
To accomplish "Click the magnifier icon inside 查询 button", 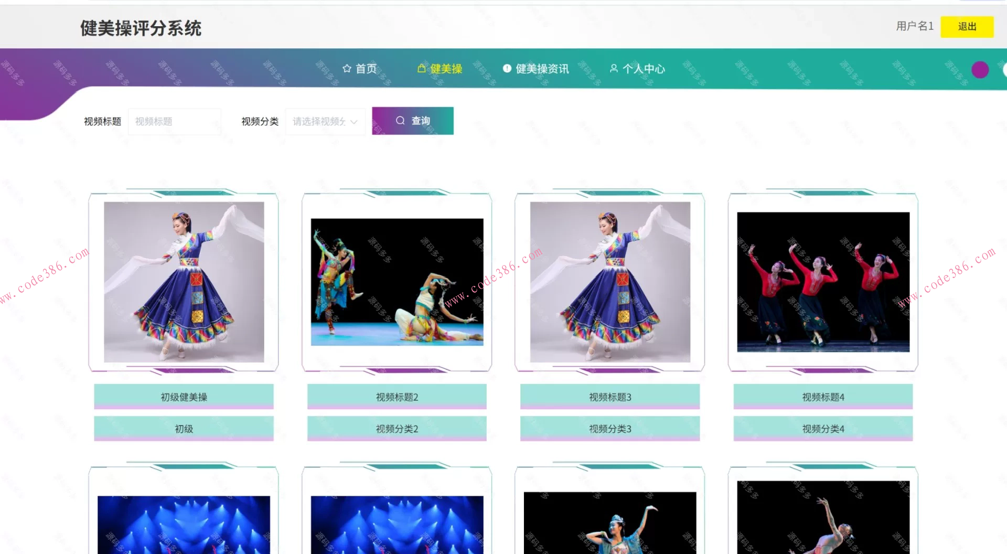I will point(400,120).
